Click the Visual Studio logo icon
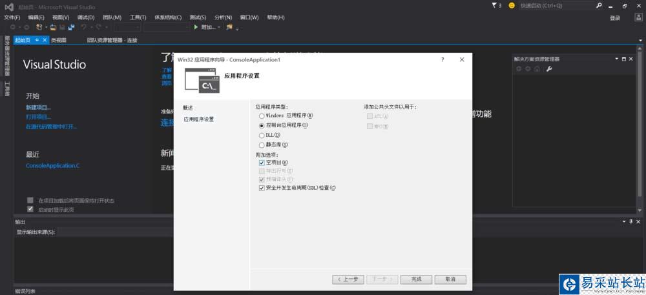 [x=8, y=6]
